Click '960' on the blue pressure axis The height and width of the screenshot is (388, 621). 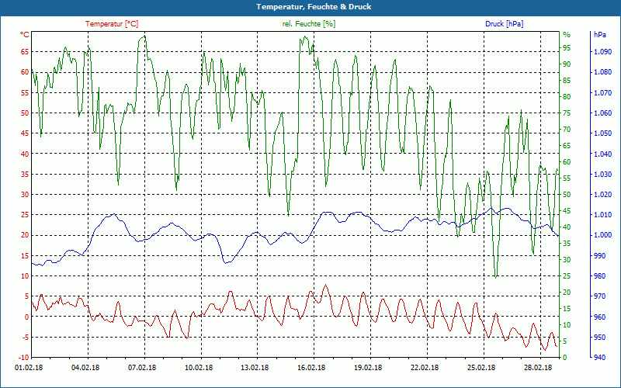tap(599, 317)
